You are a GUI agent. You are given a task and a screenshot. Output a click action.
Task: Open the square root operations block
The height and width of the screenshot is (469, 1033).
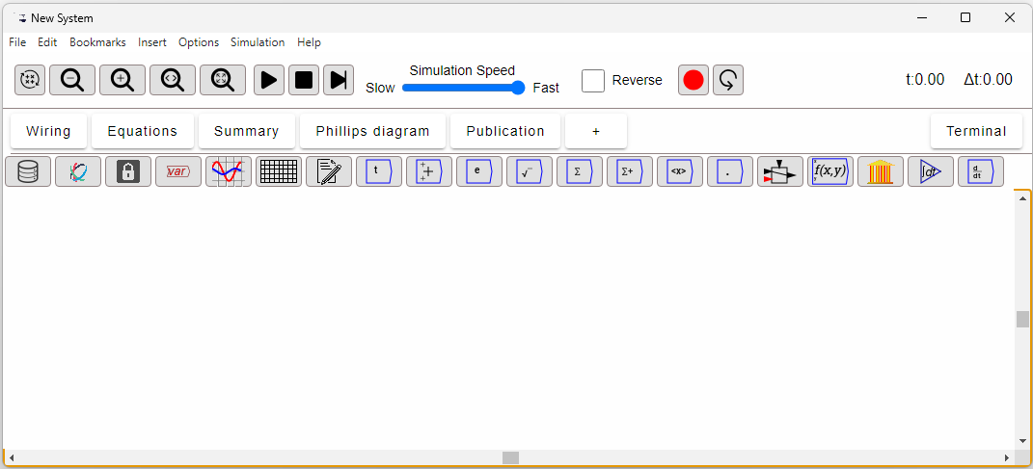pos(529,171)
